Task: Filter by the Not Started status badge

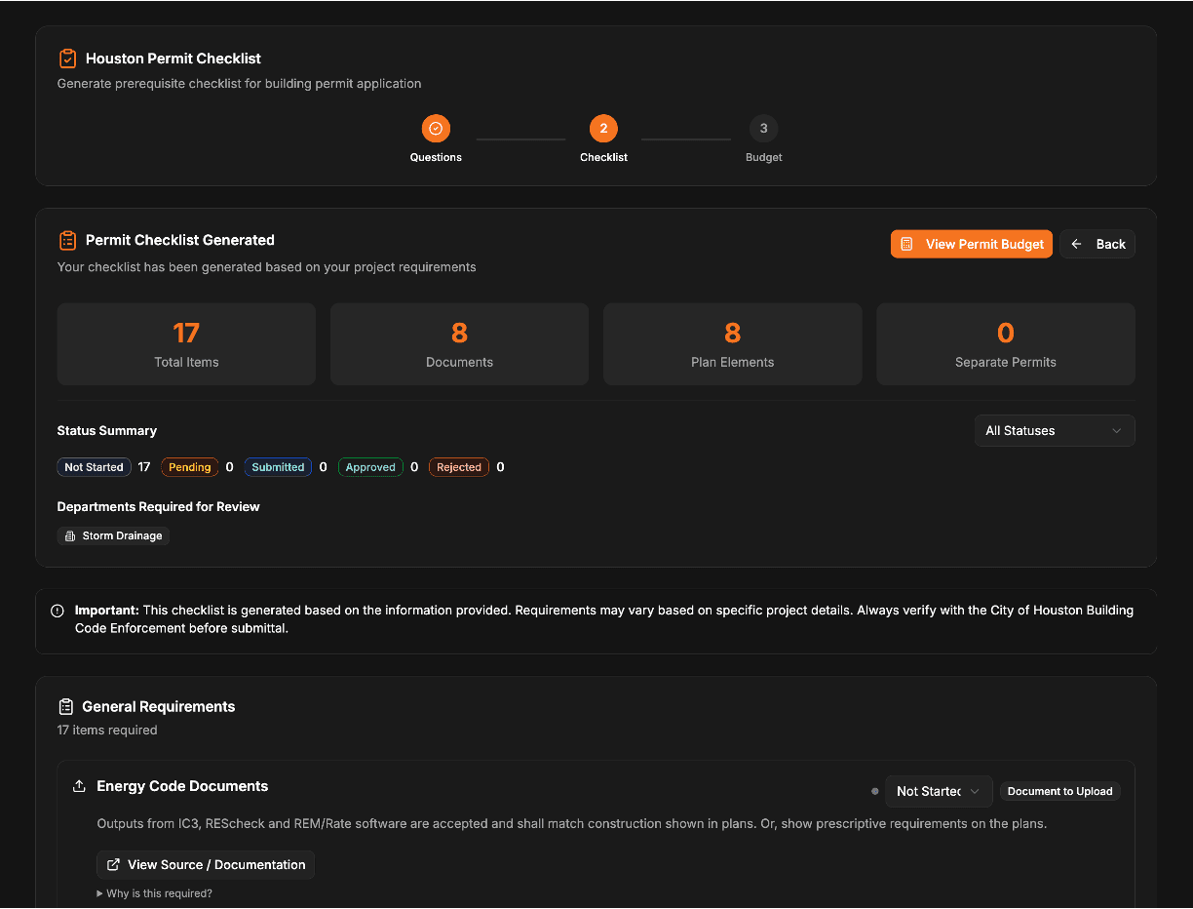Action: 94,467
